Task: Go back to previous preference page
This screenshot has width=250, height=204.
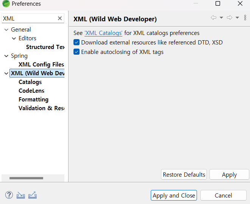Action: [214, 17]
